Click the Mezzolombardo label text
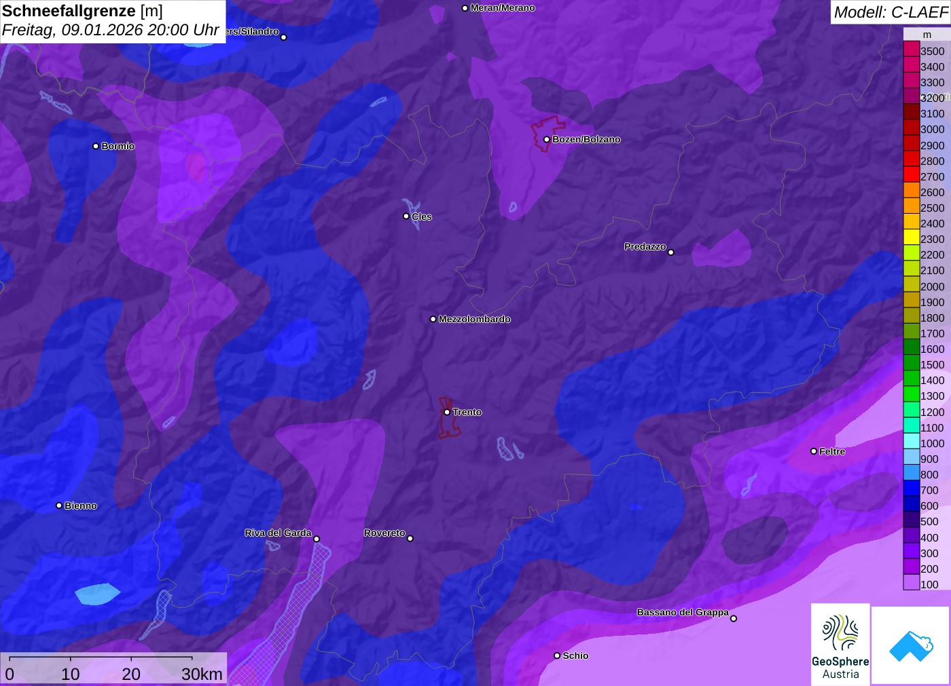The image size is (951, 686). [x=475, y=319]
